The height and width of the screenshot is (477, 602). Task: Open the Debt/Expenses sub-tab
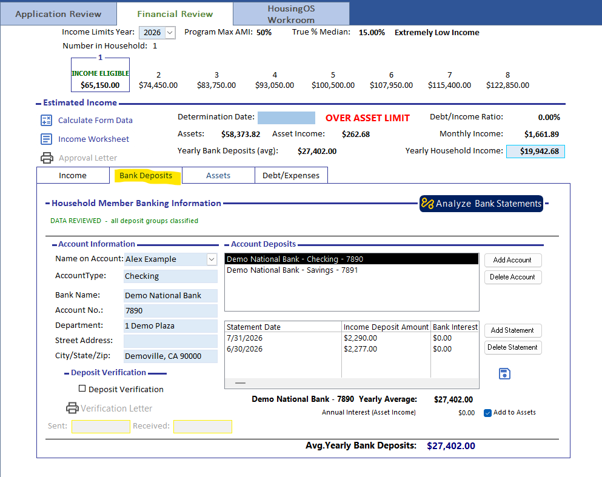point(291,175)
